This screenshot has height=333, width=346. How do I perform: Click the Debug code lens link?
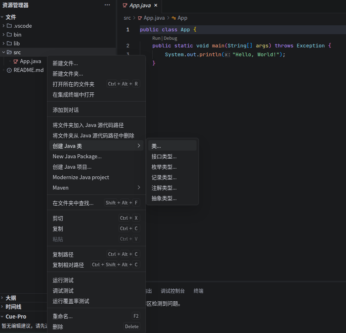tap(170, 39)
